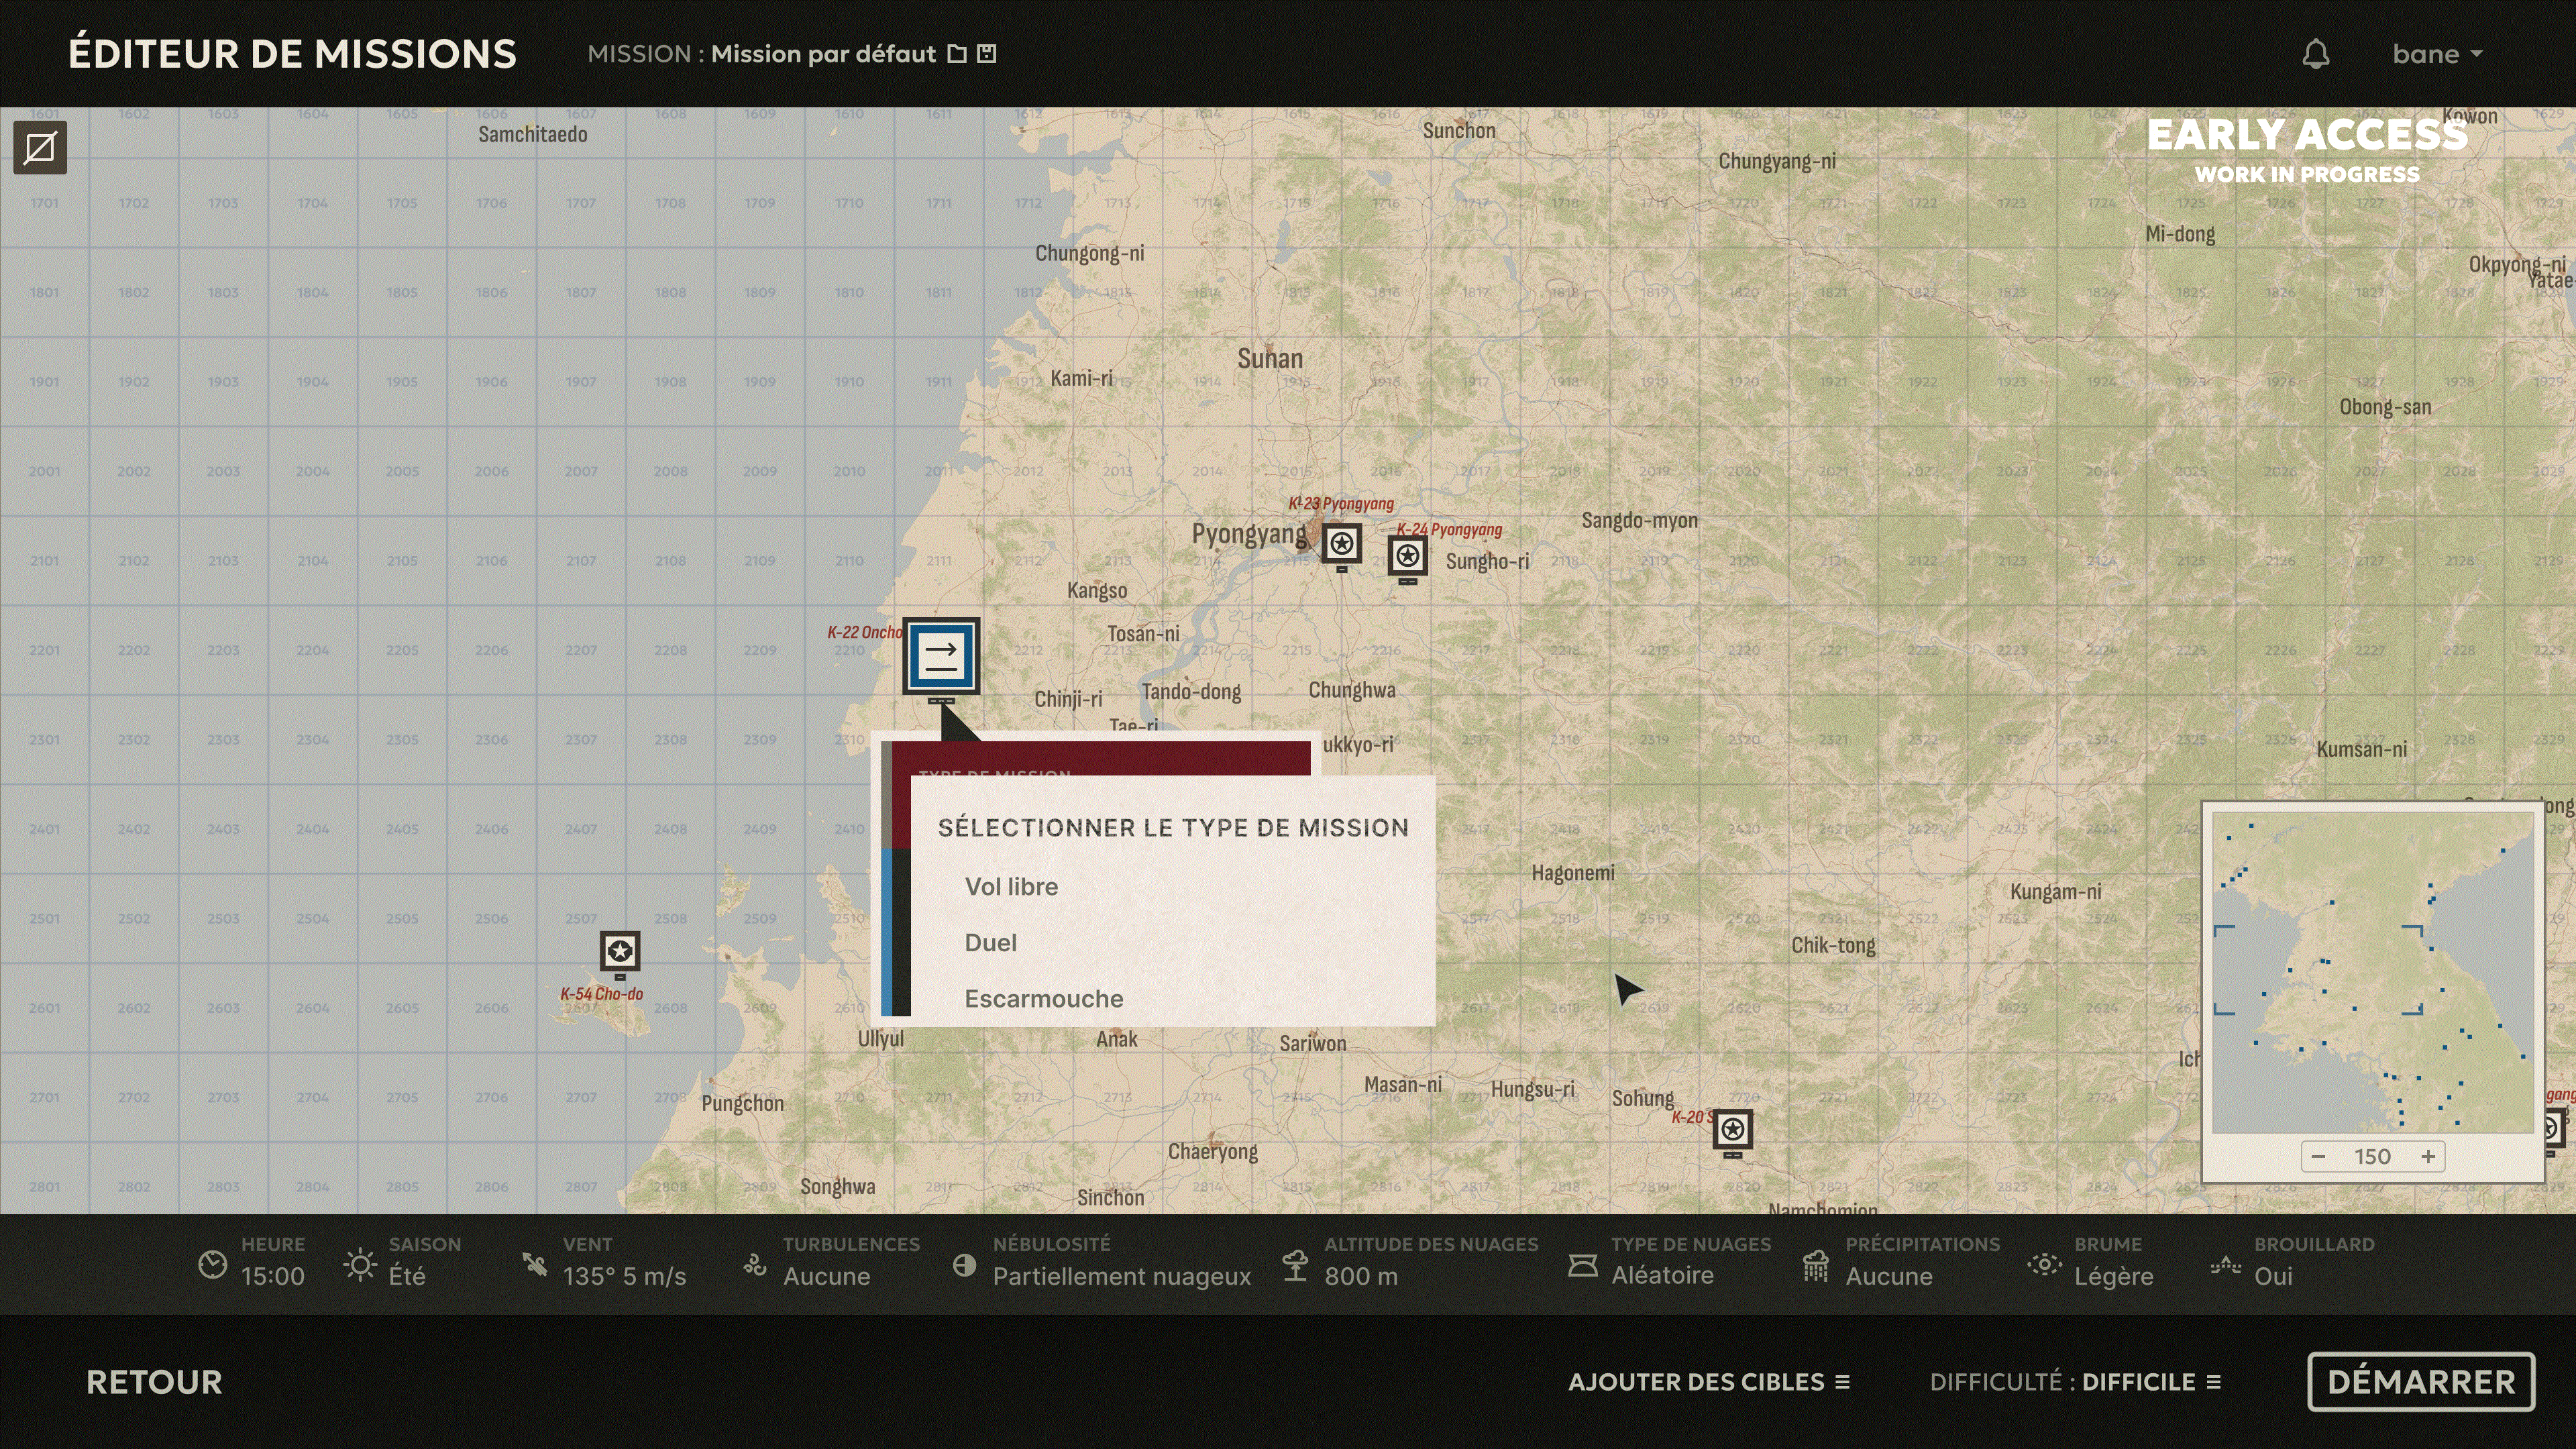Screen dimensions: 2576x1449
Task: Open the bane user dropdown
Action: [2437, 54]
